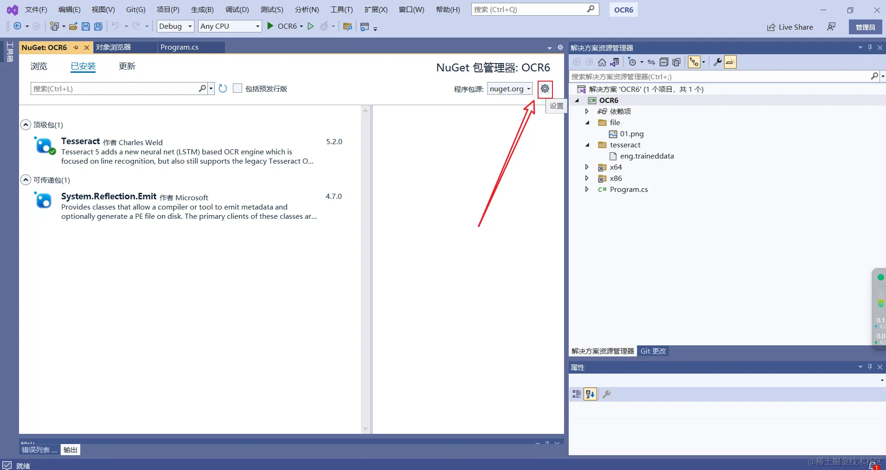Viewport: 886px width, 470px height.
Task: Open the Git(G) menu
Action: click(136, 10)
